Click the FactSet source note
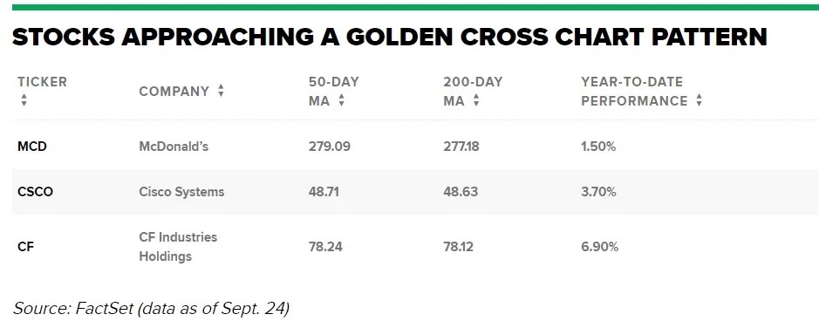Viewport: 819px width, 328px height. coord(151,308)
